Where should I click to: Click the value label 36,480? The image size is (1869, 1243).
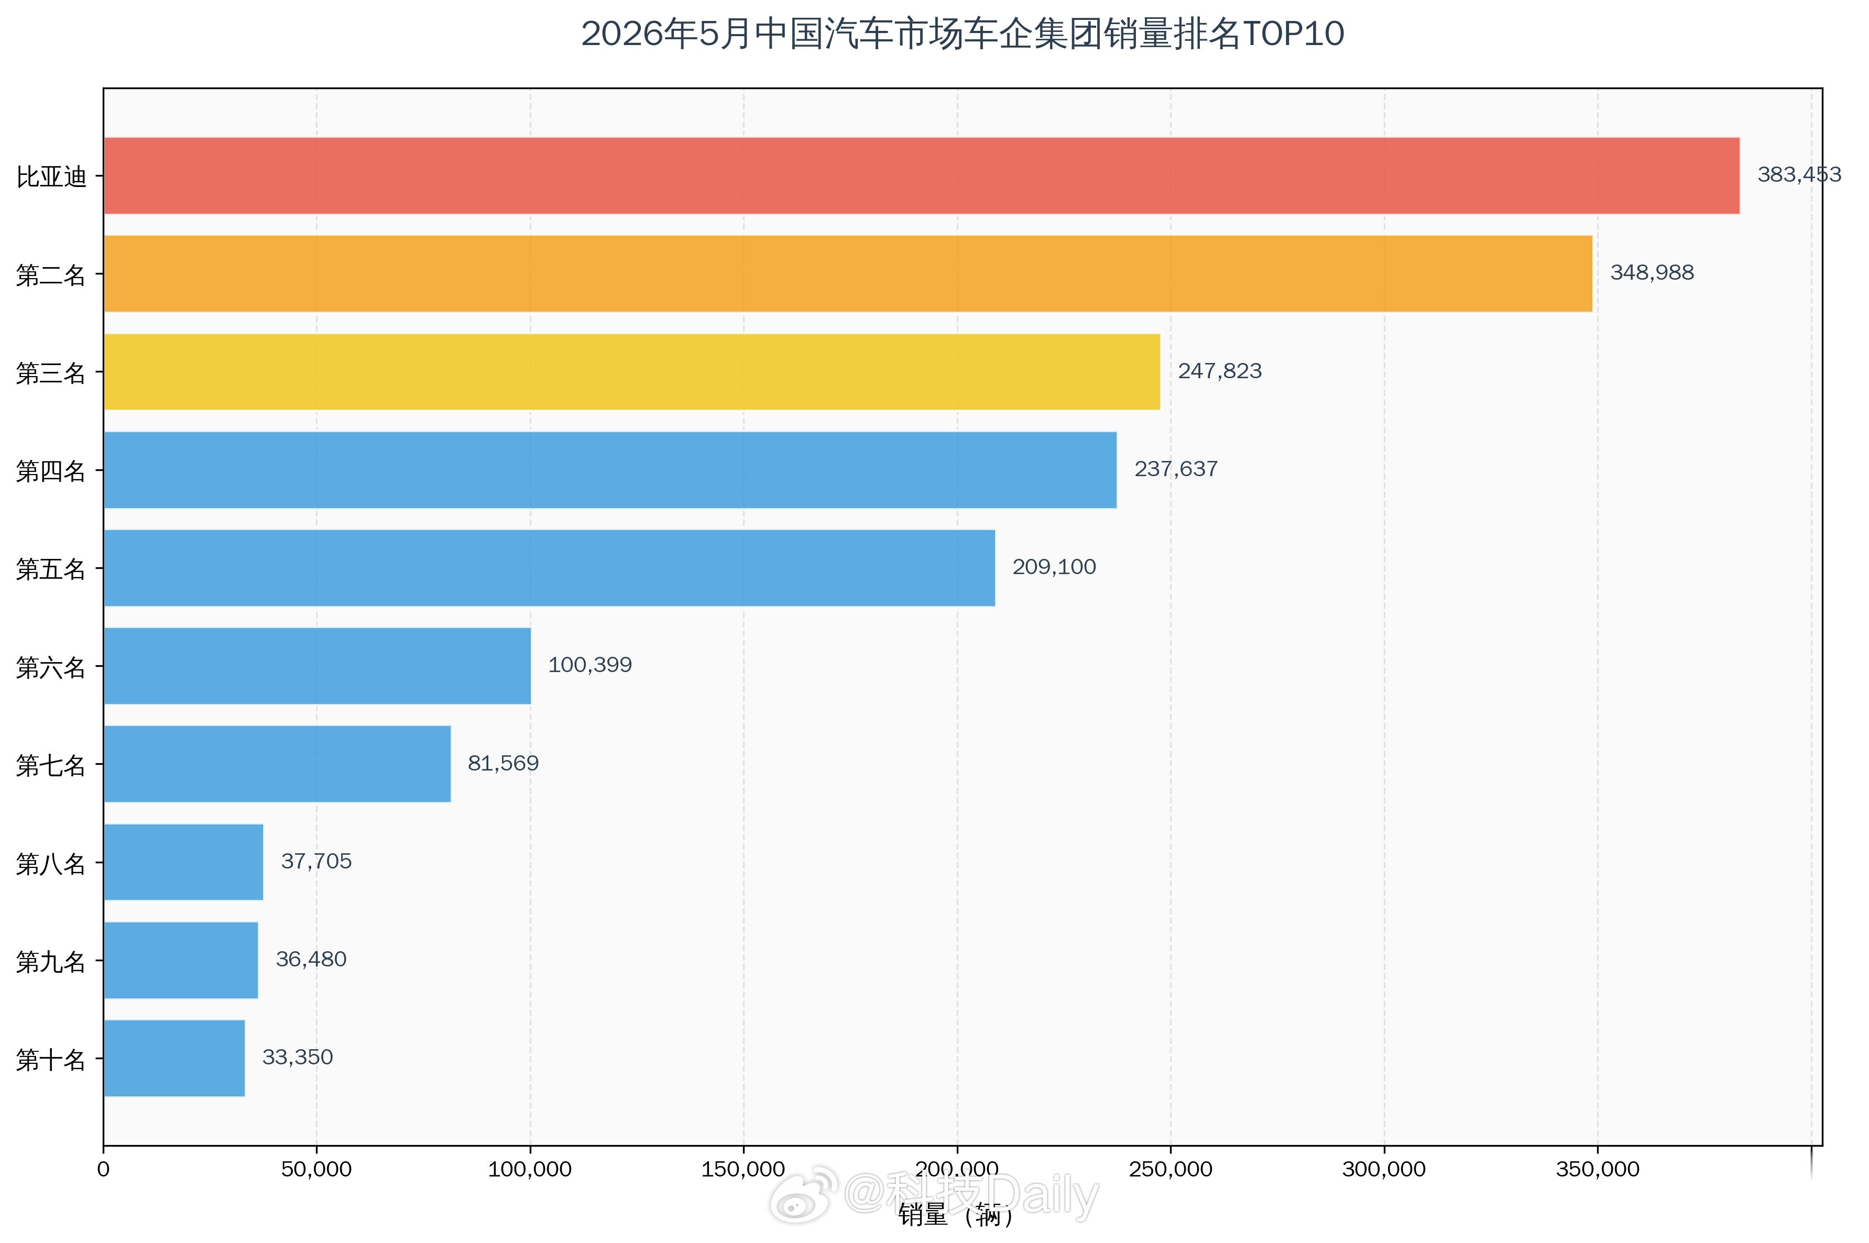click(x=311, y=959)
